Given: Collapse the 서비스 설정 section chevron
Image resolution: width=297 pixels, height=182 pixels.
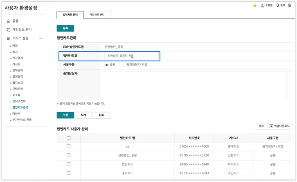Looking at the screenshot, I should [41, 38].
